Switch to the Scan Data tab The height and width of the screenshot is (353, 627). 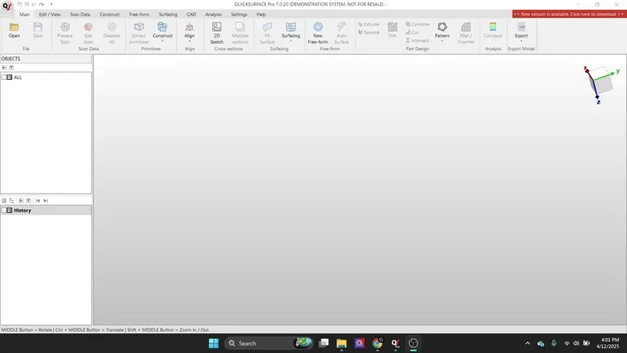(80, 14)
